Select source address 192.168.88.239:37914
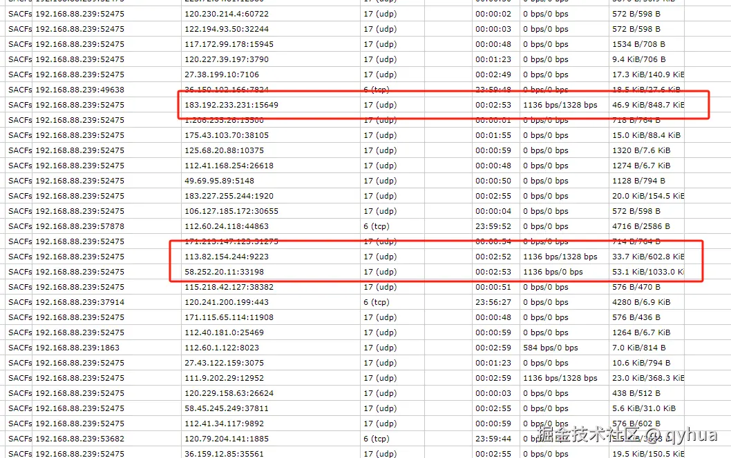Image resolution: width=731 pixels, height=458 pixels. coord(79,302)
